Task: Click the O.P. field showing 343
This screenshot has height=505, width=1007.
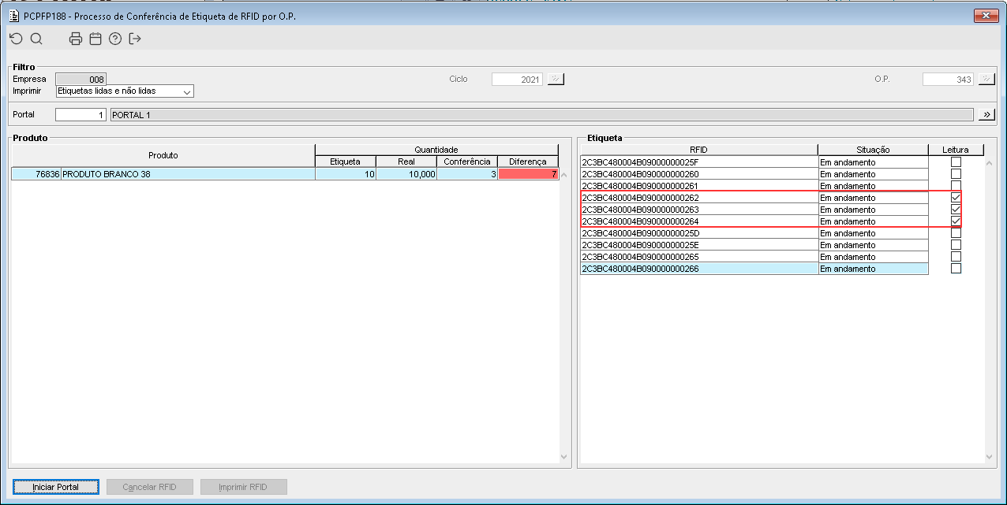Action: (x=948, y=79)
